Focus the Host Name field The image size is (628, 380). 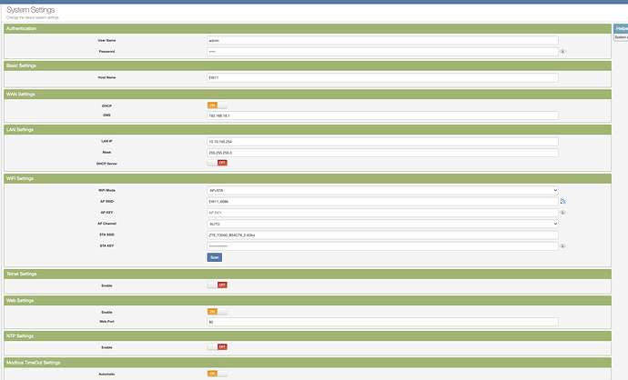tap(382, 77)
